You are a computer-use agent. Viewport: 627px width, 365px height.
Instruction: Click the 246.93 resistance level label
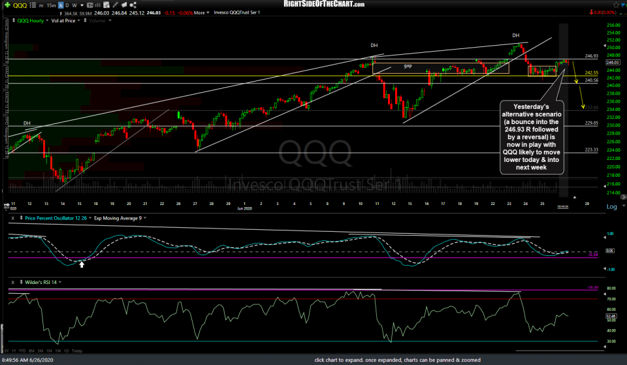click(592, 56)
